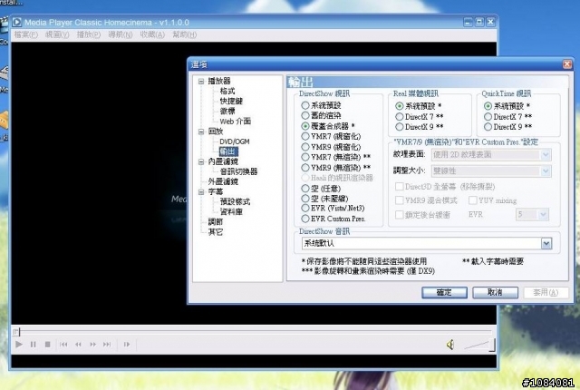Toggle 鎖定後台緩衝 checkbox
This screenshot has width=580, height=390.
click(399, 215)
